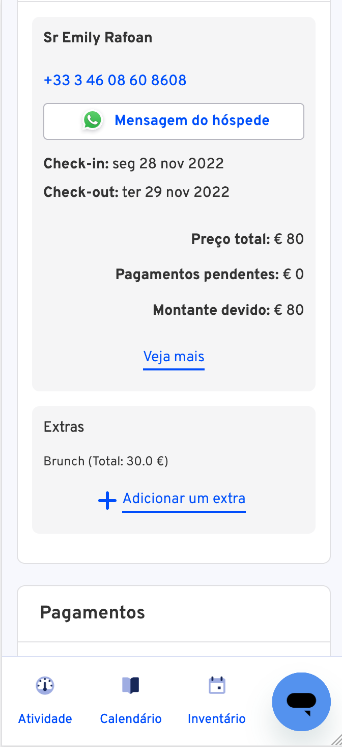Click the Pagamentos section header
The height and width of the screenshot is (747, 342).
tap(93, 612)
